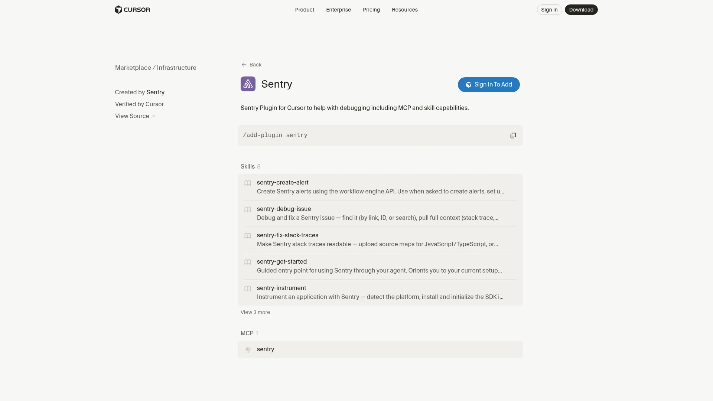Open the sentry-create-alert skill
713x401 pixels.
pyautogui.click(x=380, y=187)
